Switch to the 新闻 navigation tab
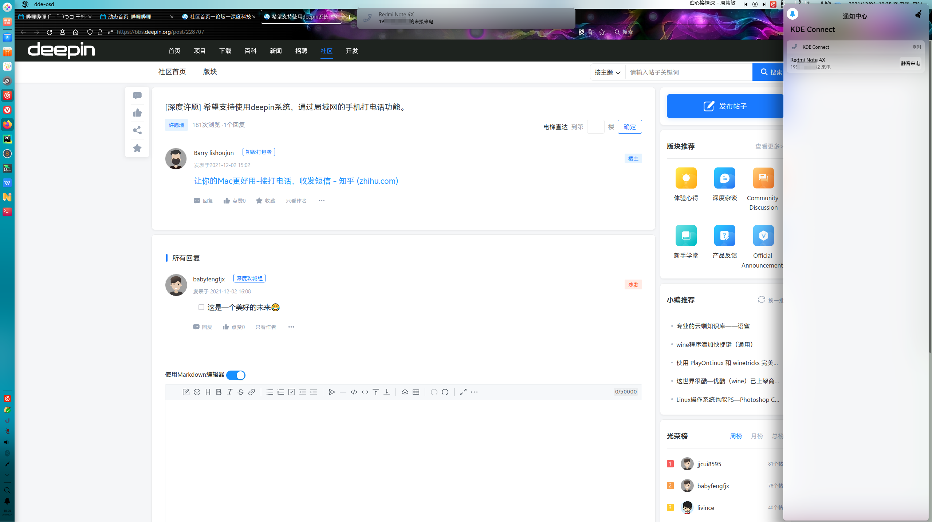The image size is (932, 522). click(276, 51)
